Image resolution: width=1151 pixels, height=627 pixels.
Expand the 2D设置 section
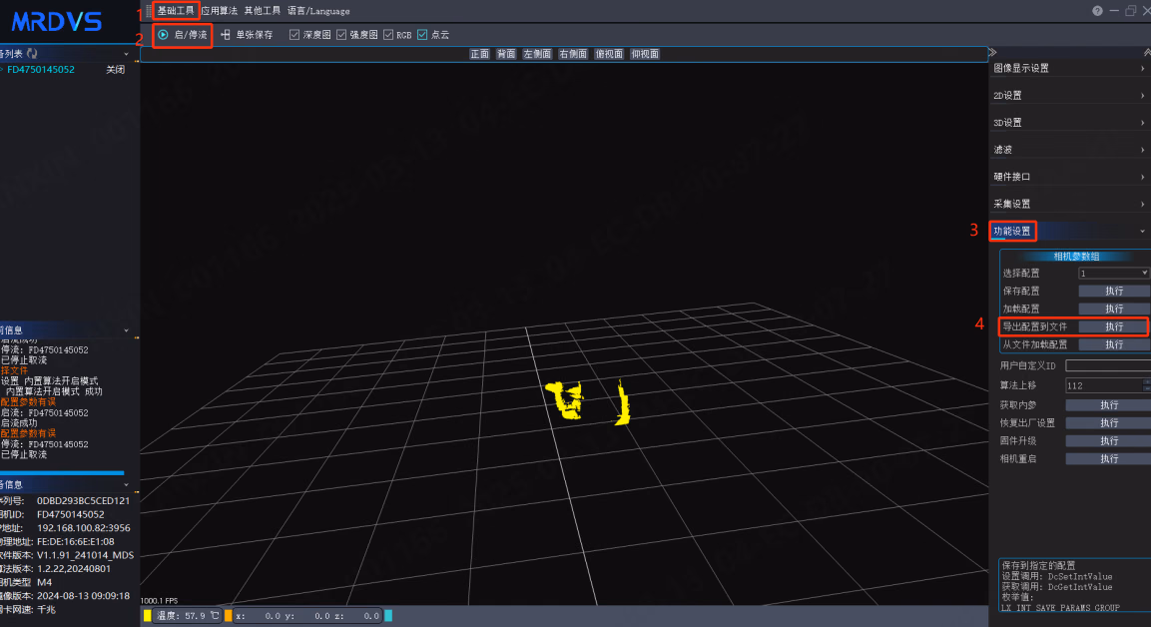[1069, 96]
